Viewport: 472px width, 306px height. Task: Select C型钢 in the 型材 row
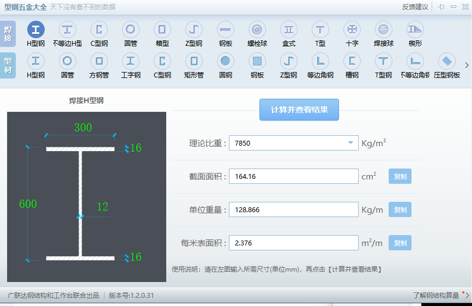pyautogui.click(x=162, y=61)
